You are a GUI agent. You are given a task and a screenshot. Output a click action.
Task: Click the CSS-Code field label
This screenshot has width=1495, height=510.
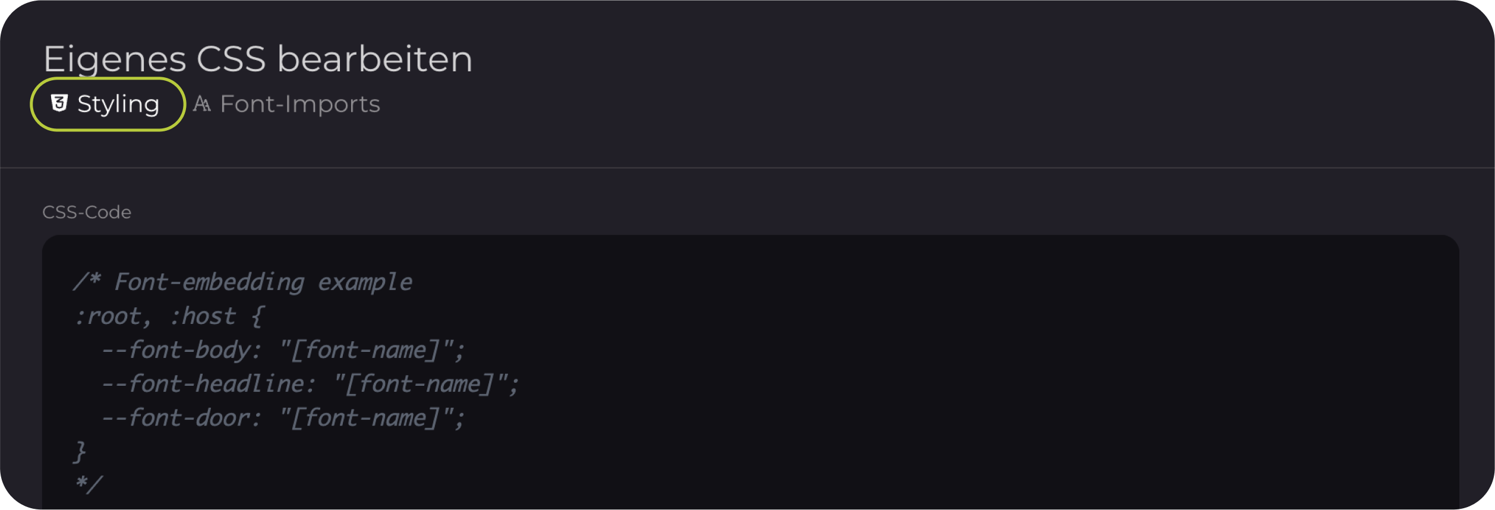87,212
